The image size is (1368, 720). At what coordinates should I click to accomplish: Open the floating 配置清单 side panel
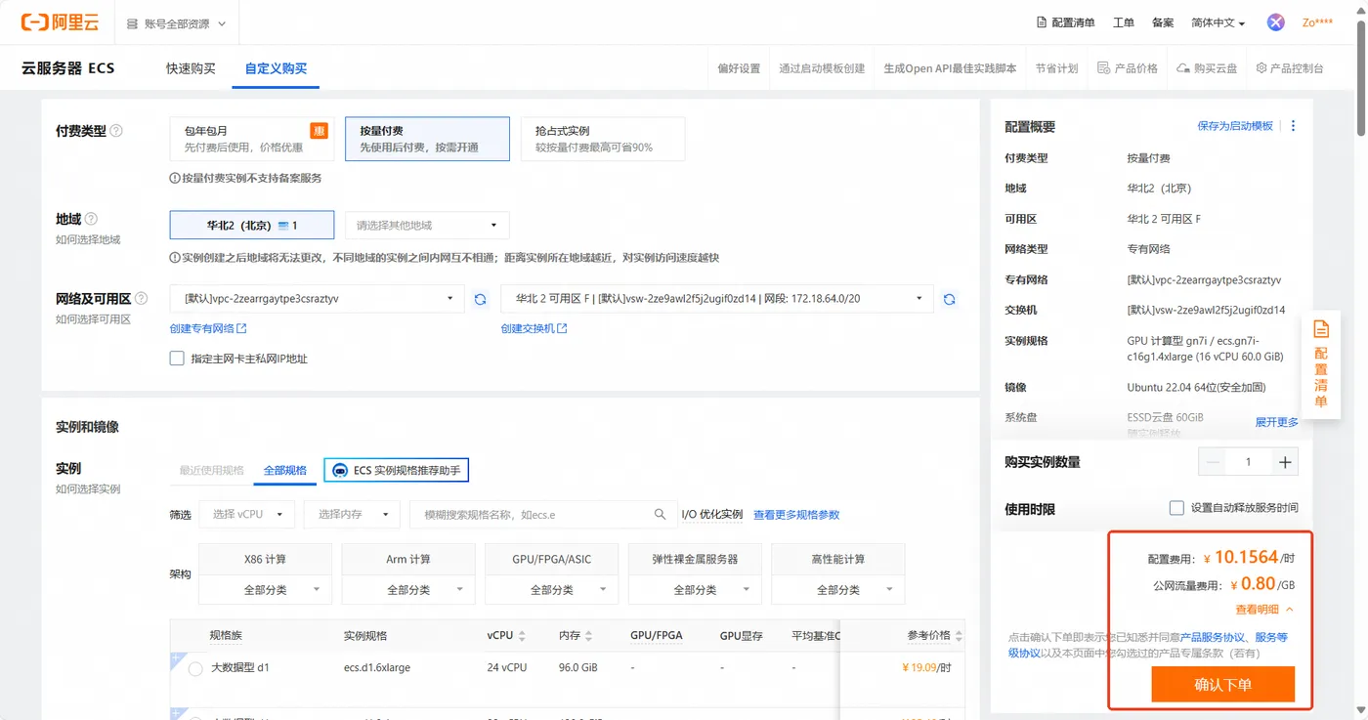coord(1321,365)
